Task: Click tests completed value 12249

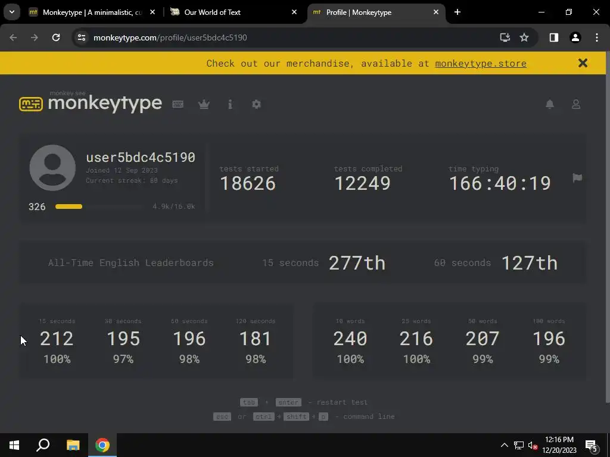Action: coord(362,183)
